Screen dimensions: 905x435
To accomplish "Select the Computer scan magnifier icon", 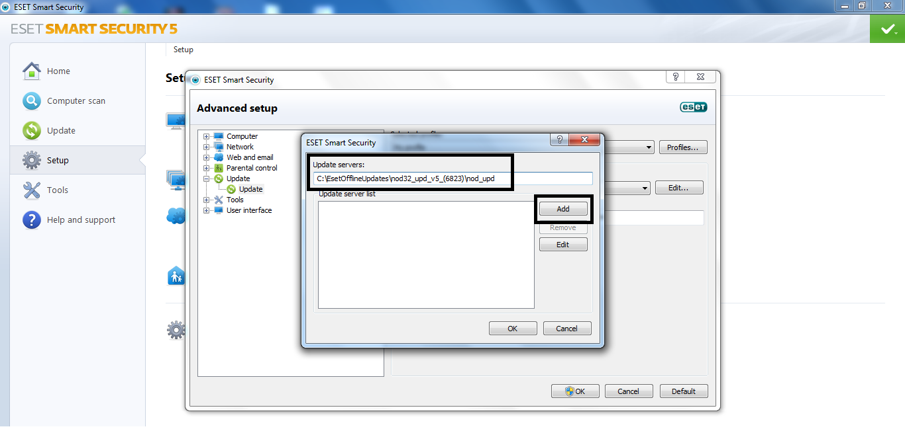I will 32,100.
